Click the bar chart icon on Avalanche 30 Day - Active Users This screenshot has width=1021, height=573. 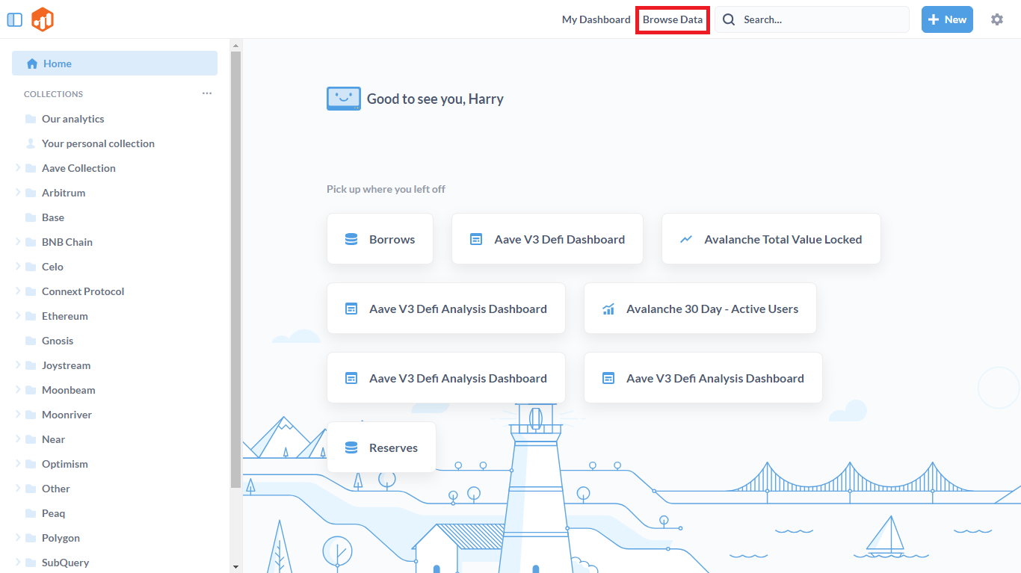pos(608,309)
